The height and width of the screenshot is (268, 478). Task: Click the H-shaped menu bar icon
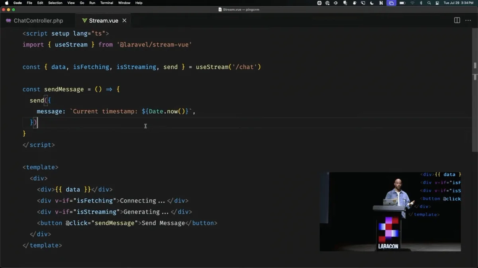coord(381,3)
